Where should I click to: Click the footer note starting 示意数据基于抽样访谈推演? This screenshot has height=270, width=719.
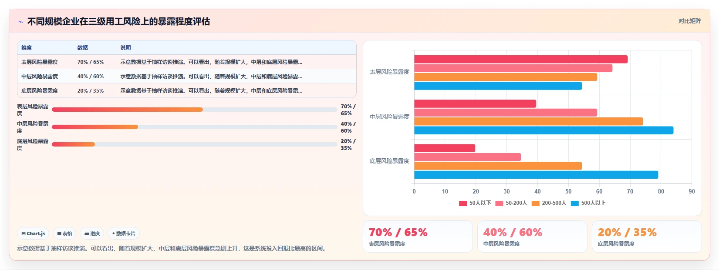point(172,249)
